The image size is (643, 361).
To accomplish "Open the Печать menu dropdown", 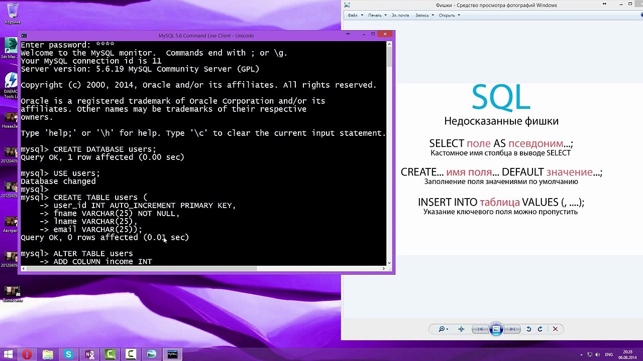I will pos(377,15).
